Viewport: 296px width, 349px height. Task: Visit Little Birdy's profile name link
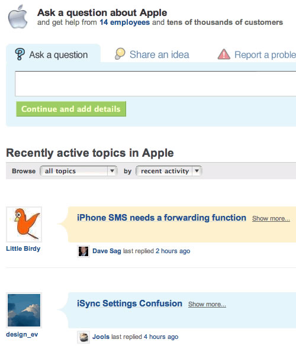(23, 248)
